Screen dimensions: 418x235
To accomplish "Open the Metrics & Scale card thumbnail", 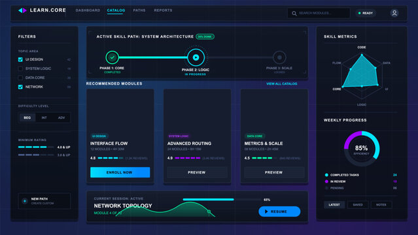I will (x=274, y=110).
